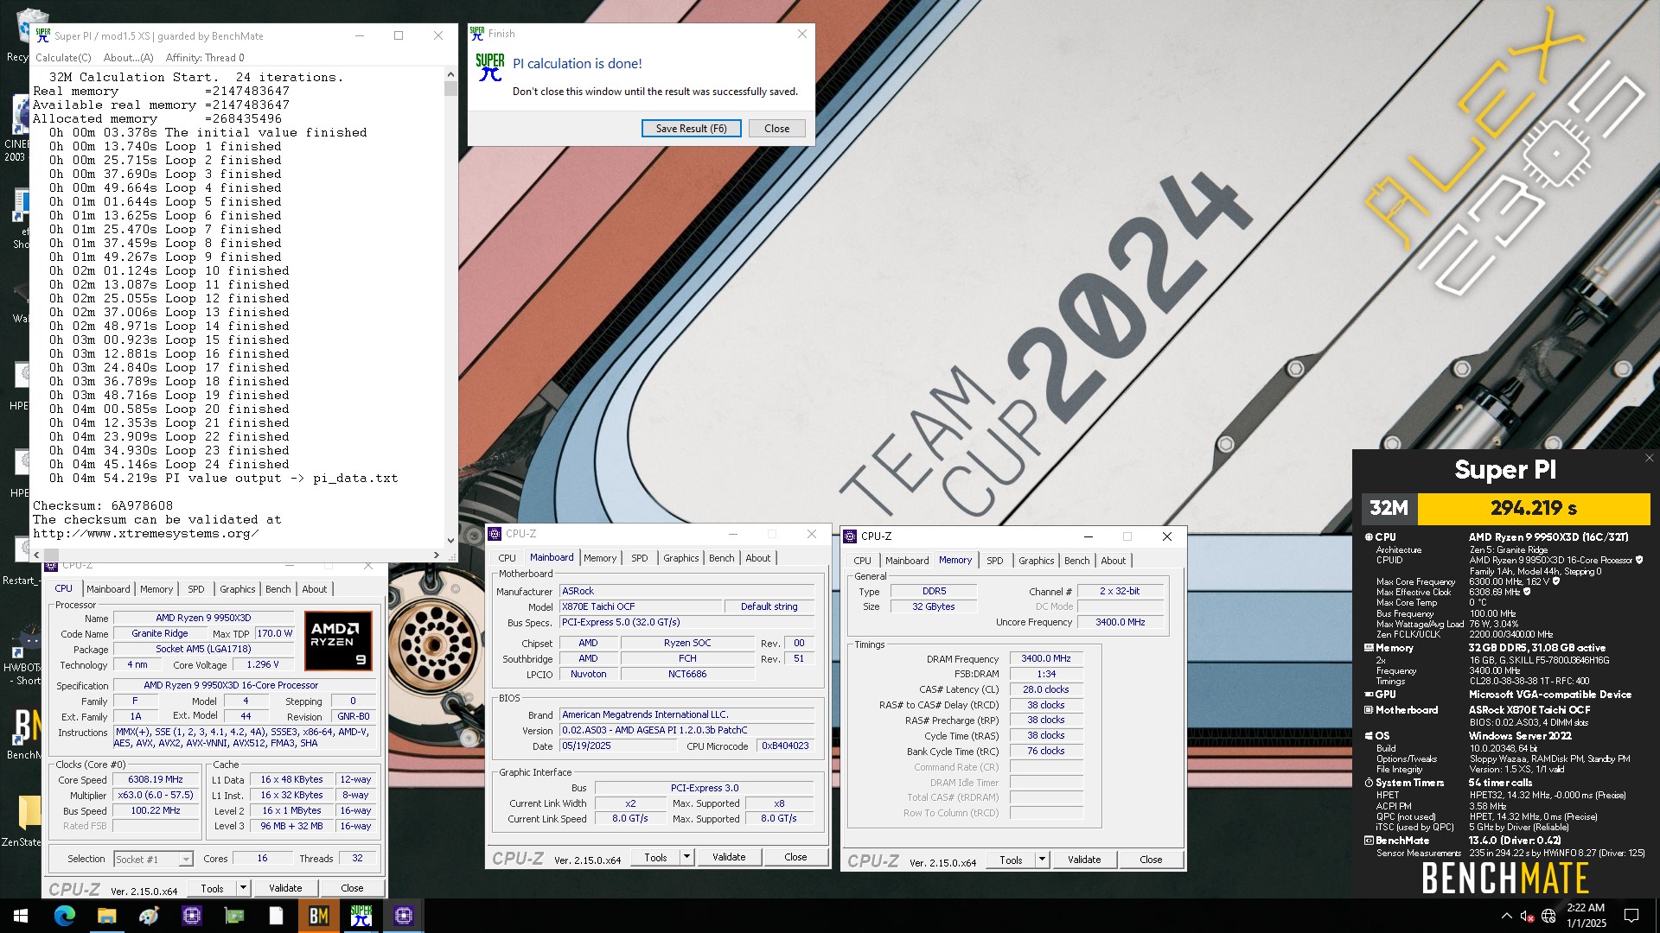This screenshot has height=933, width=1660.
Task: Click Tools button in CPU-Z CPU window
Action: pos(213,888)
